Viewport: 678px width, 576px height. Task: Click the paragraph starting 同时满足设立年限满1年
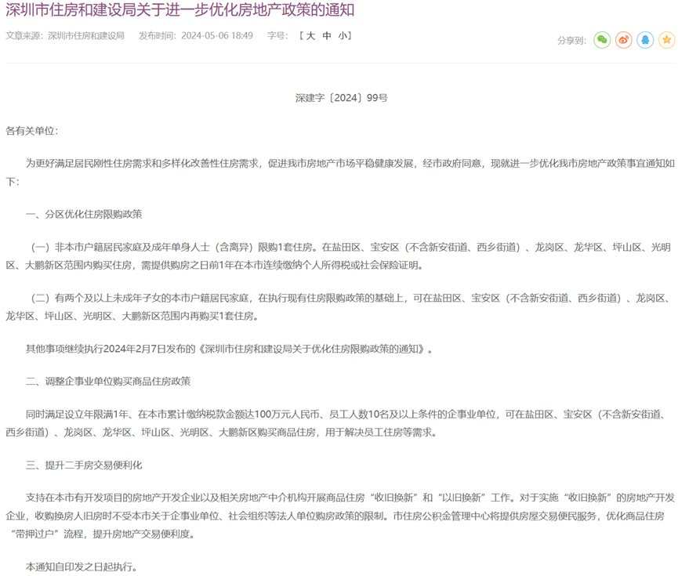click(336, 423)
